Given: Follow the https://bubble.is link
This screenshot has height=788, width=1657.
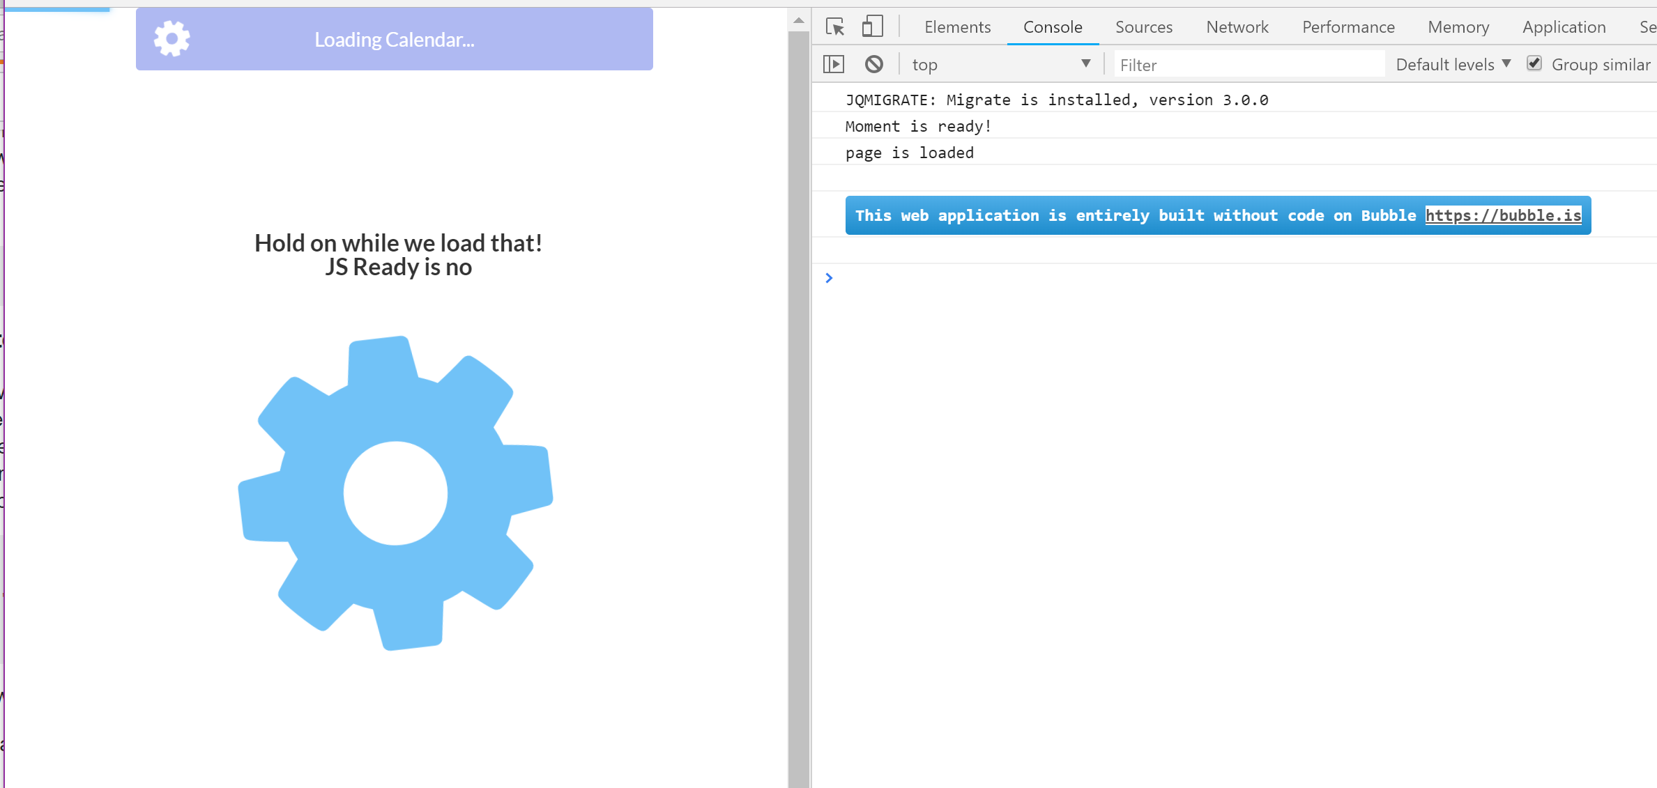Looking at the screenshot, I should coord(1503,215).
